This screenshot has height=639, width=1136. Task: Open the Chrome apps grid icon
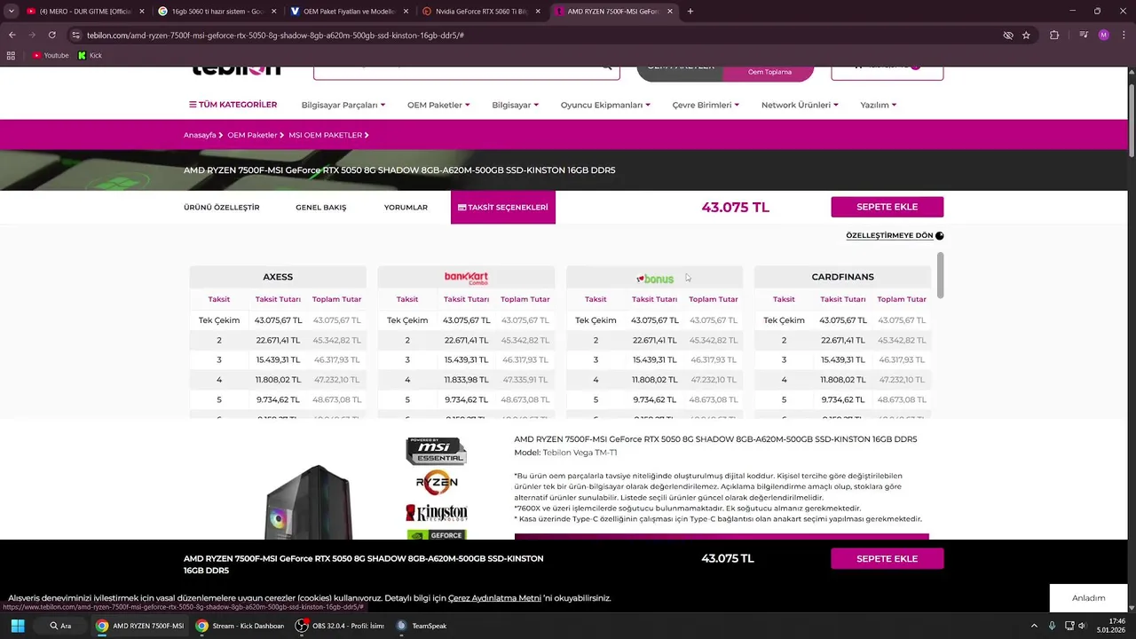click(x=11, y=55)
